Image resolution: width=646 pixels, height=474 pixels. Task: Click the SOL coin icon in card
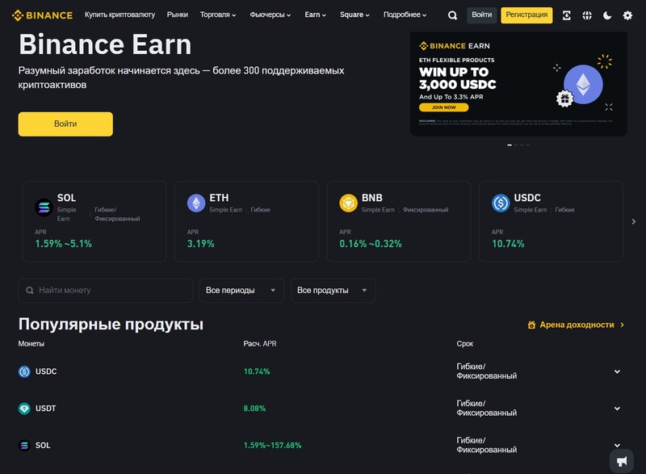[x=44, y=208]
